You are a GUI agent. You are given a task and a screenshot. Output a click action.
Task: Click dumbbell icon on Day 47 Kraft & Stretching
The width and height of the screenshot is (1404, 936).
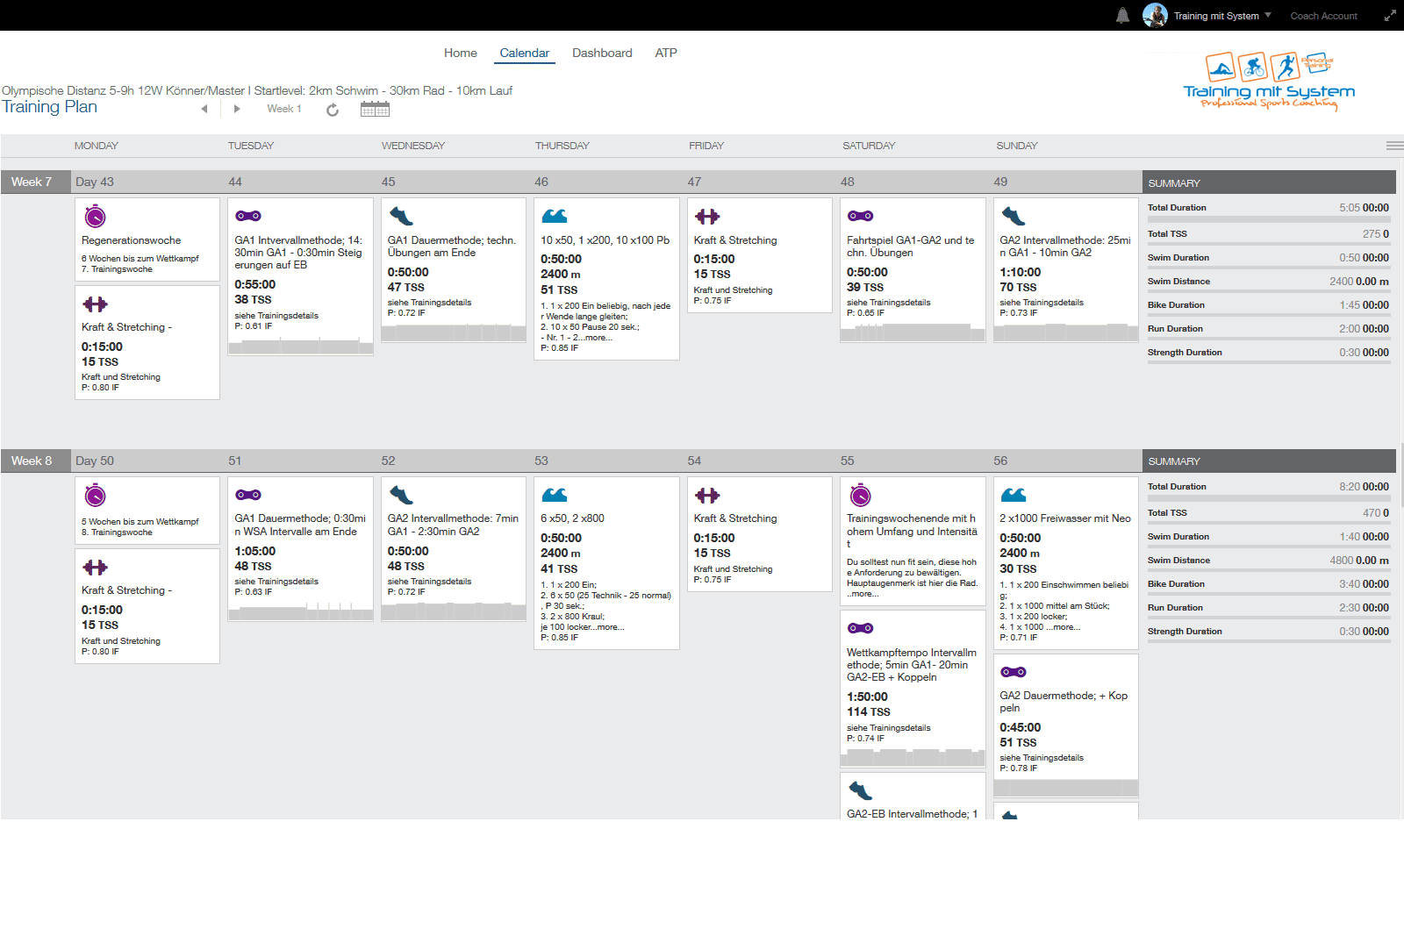coord(707,217)
